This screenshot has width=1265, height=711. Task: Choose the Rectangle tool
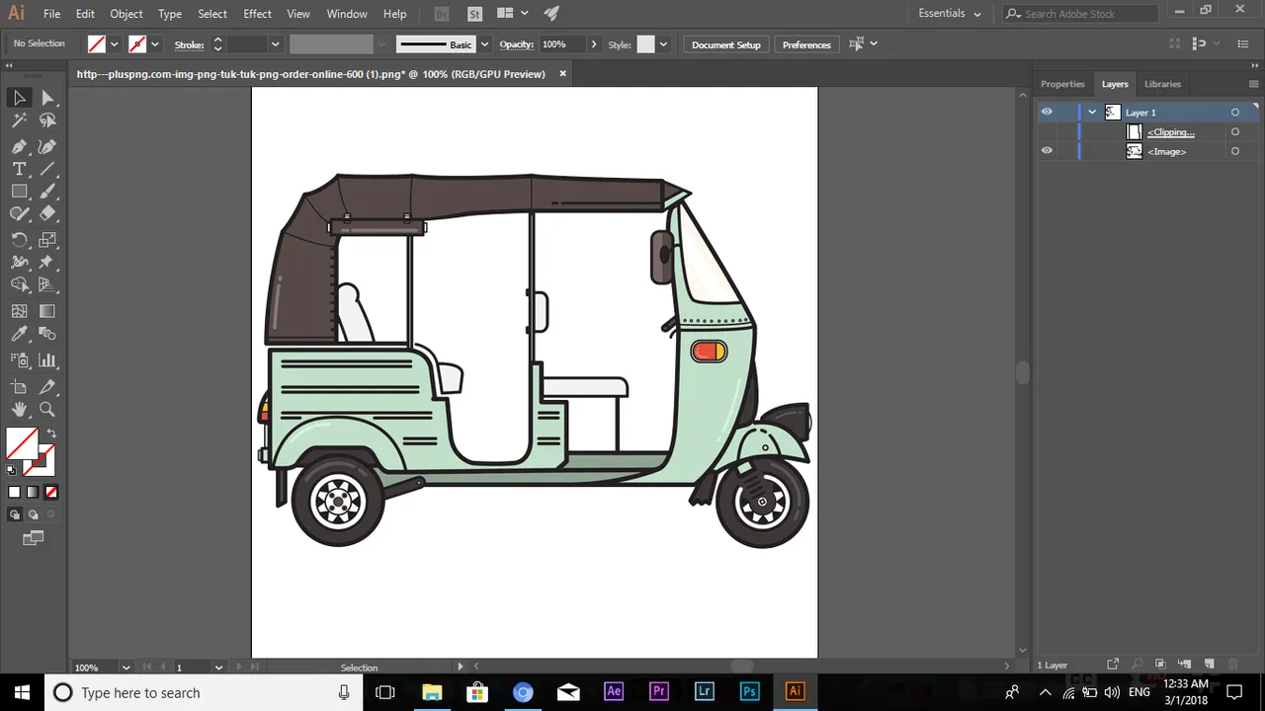click(19, 192)
